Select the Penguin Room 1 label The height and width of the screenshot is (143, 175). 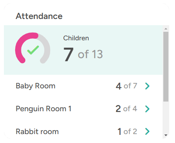coord(44,109)
